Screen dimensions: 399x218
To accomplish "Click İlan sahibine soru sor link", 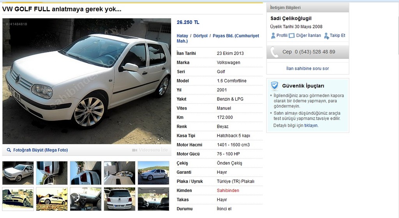I will (307, 68).
